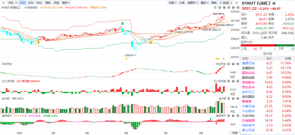Image resolution: width=295 pixels, height=135 pixels.
Task: Click green arrow signal in 捕捞季节 panel
Action: [211, 119]
